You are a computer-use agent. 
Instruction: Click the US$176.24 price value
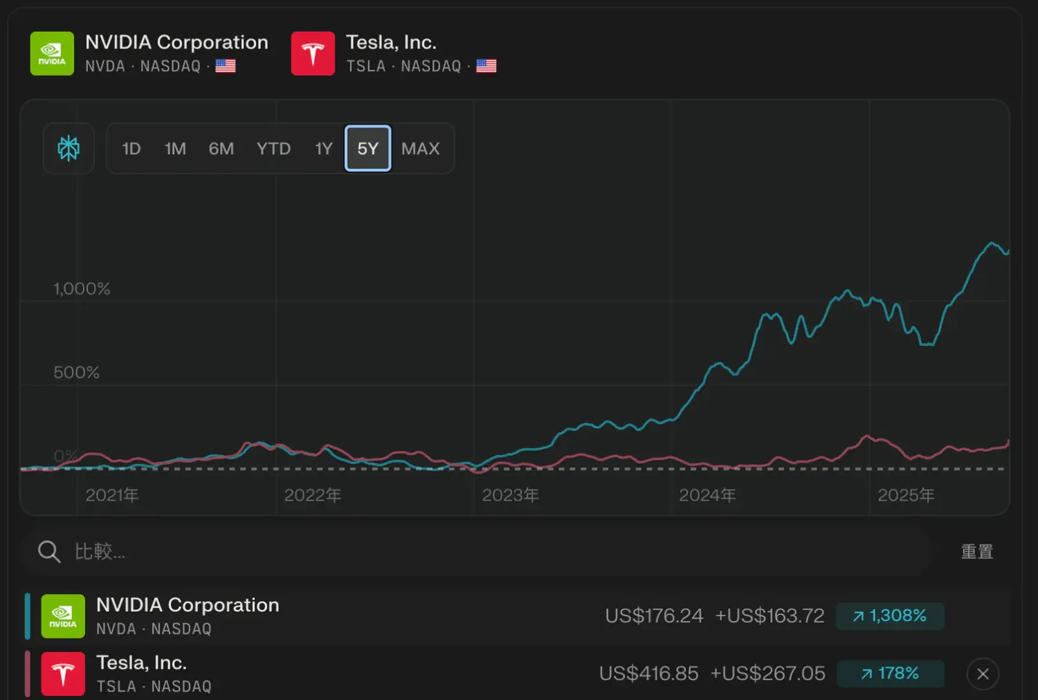pos(654,616)
